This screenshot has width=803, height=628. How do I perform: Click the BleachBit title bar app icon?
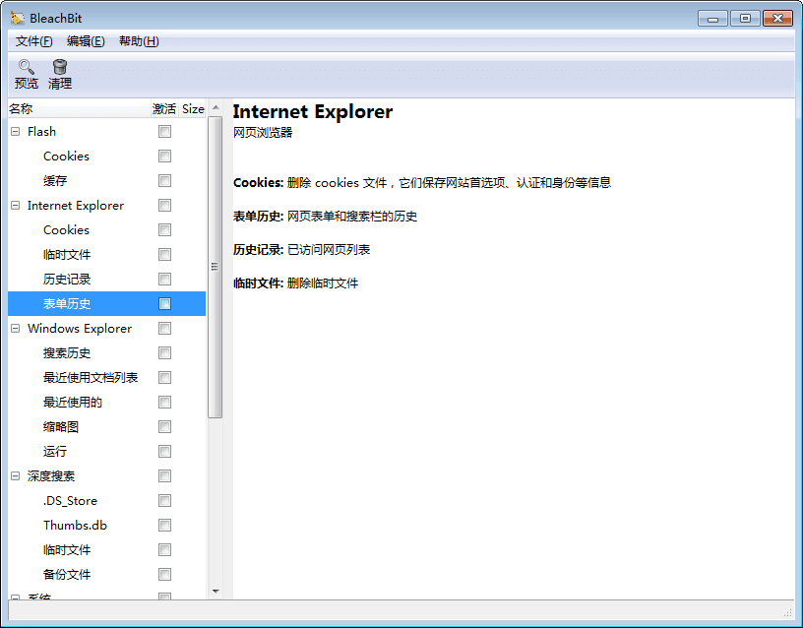pos(18,18)
